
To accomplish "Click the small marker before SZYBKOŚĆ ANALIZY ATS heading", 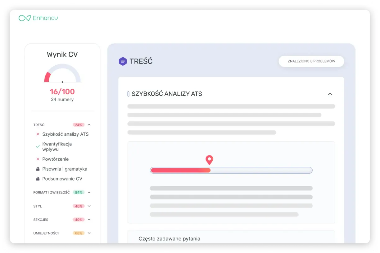I will pyautogui.click(x=128, y=94).
